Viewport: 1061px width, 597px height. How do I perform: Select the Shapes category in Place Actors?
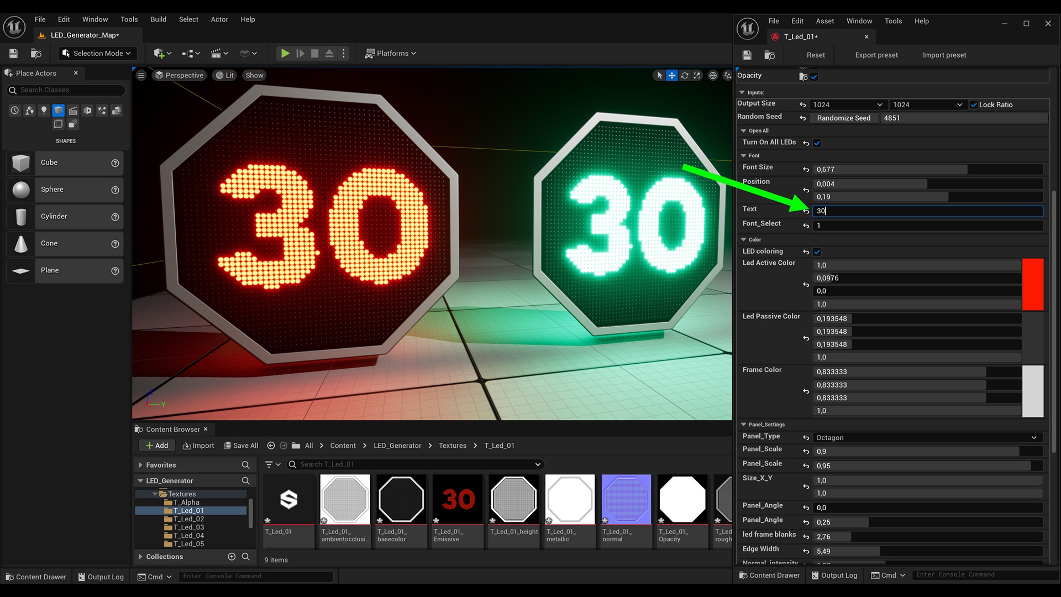pyautogui.click(x=58, y=111)
